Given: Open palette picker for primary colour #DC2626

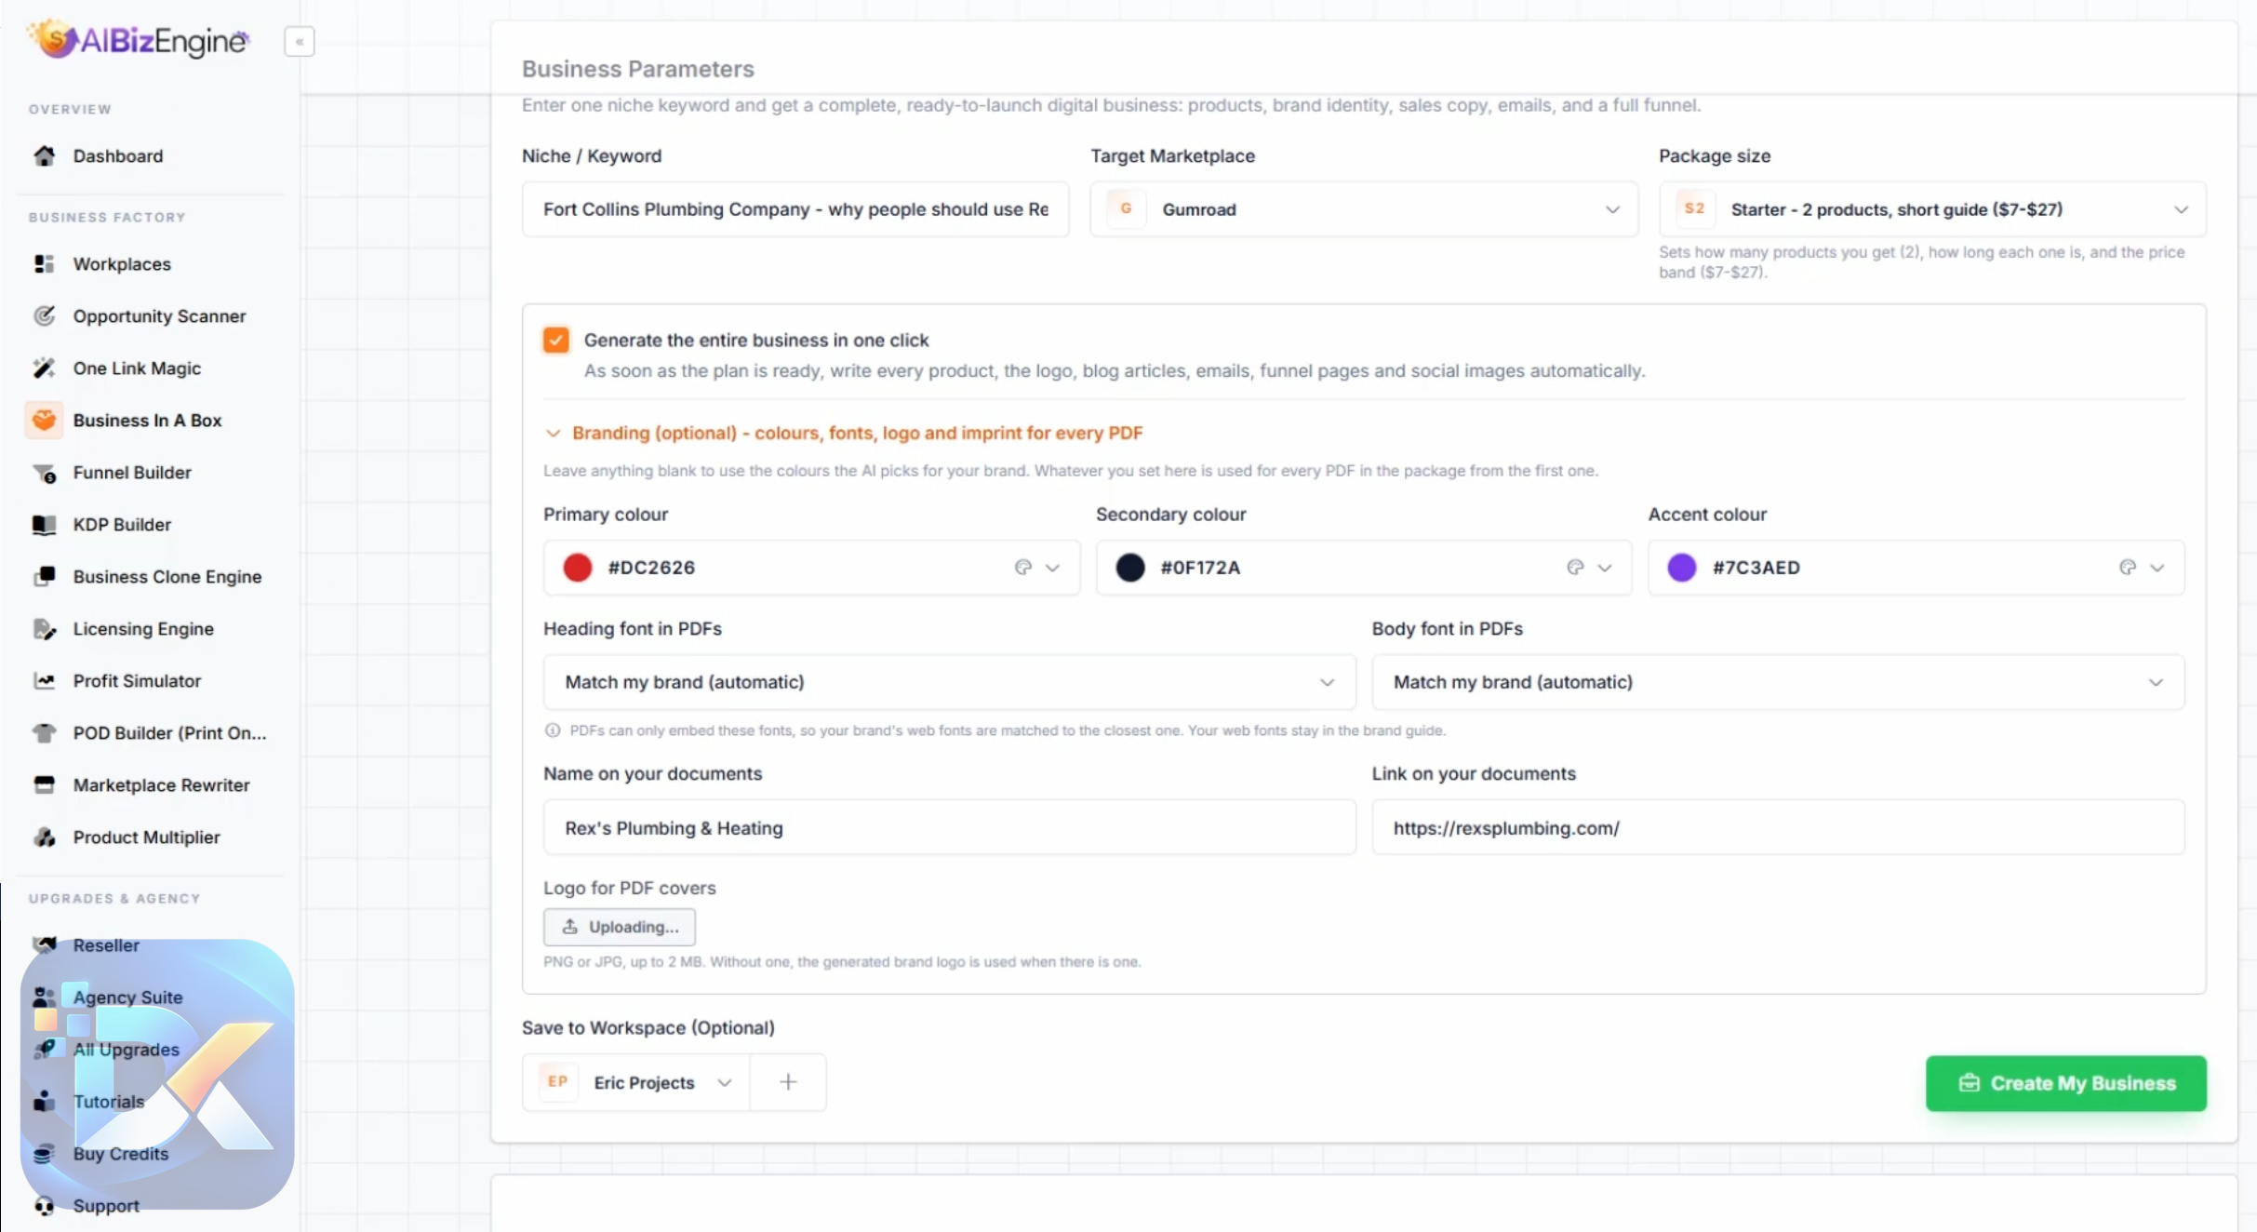Looking at the screenshot, I should click(x=1023, y=568).
